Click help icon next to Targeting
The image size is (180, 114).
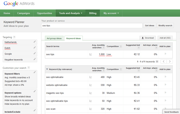tap(14, 37)
